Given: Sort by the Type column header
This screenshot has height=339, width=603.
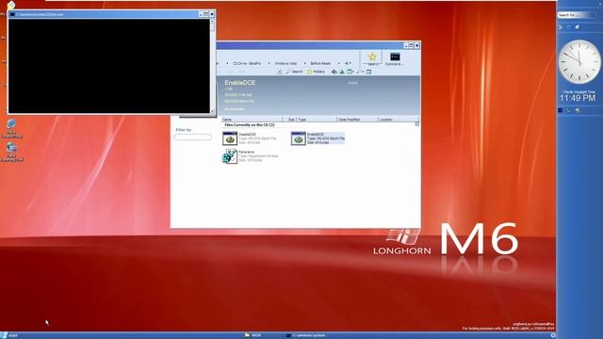Looking at the screenshot, I should [x=317, y=120].
